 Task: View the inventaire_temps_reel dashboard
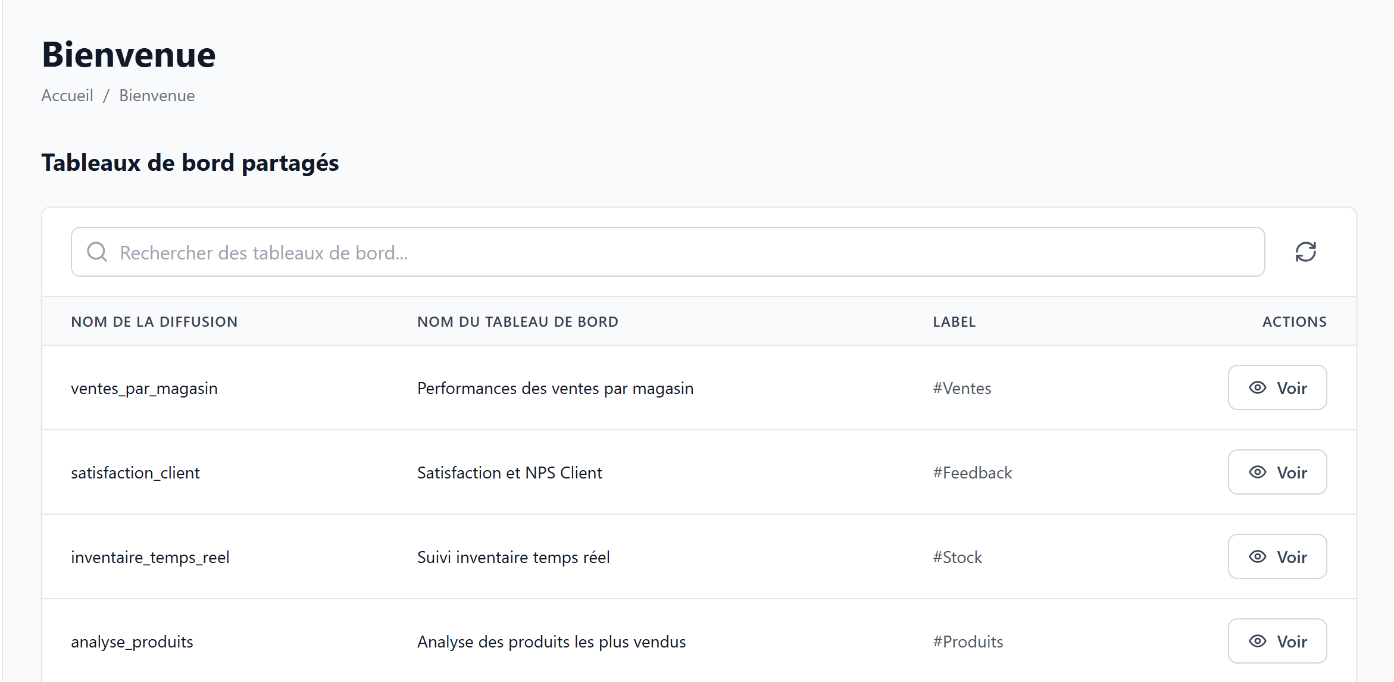[x=1277, y=556]
